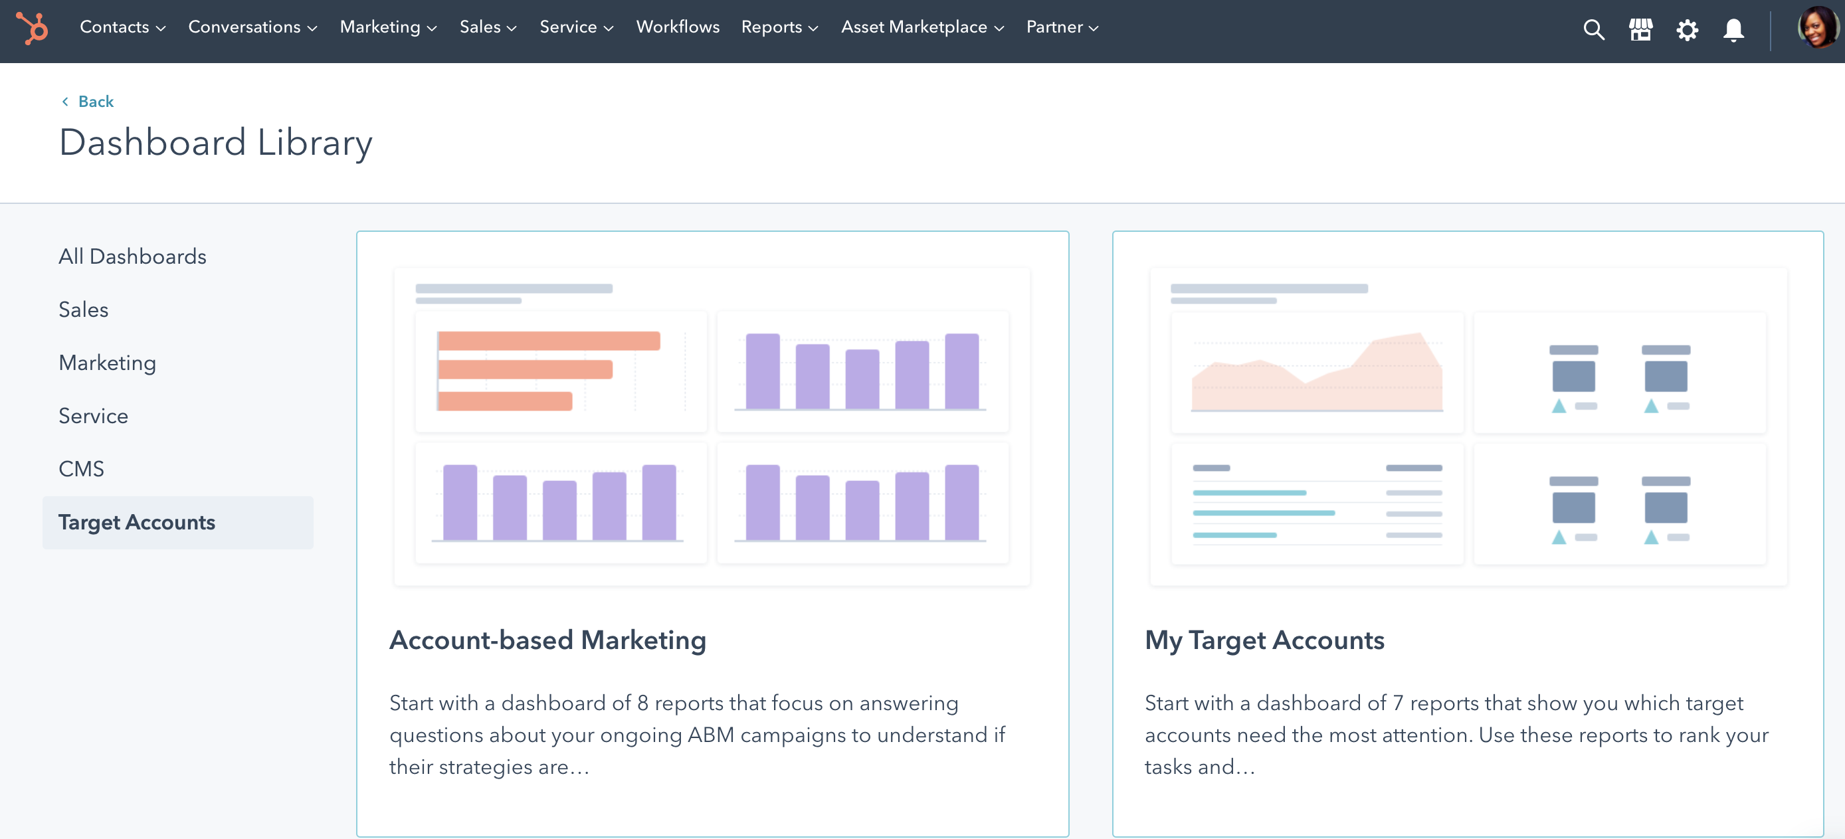
Task: Expand the Conversations dropdown
Action: (x=251, y=27)
